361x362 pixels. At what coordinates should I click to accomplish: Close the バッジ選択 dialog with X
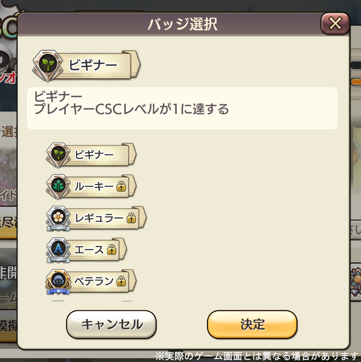tap(335, 24)
